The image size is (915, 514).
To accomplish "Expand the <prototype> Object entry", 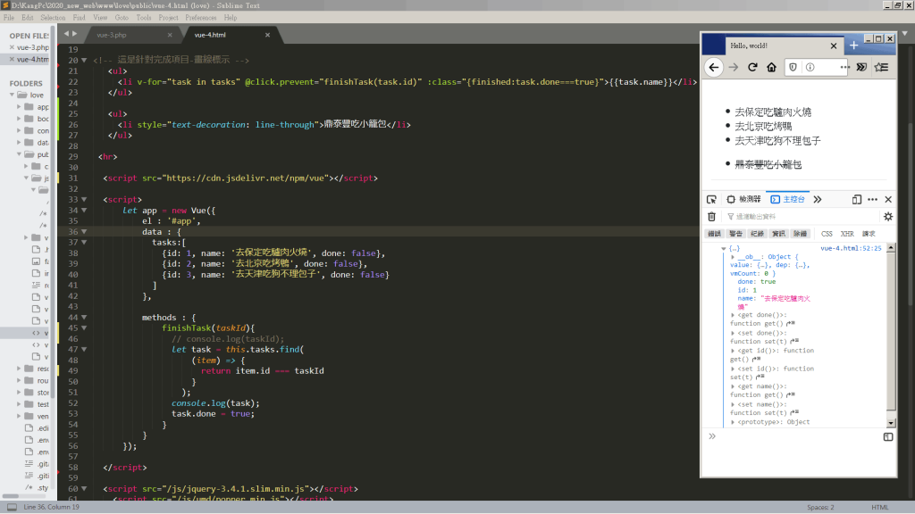I will pos(733,422).
